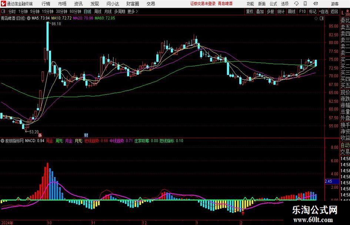Click the 86.18 high price label

[56, 24]
